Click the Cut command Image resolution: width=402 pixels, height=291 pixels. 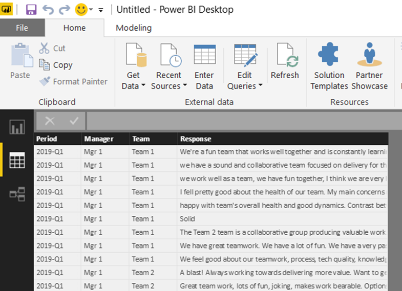coord(52,48)
